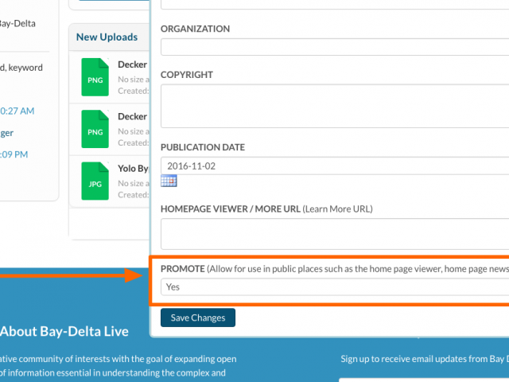Open the calendar date picker icon
Screen dimensions: 509x382
tap(169, 181)
